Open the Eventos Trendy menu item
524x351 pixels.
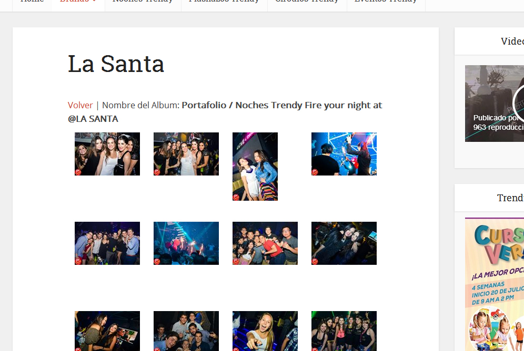point(386,2)
